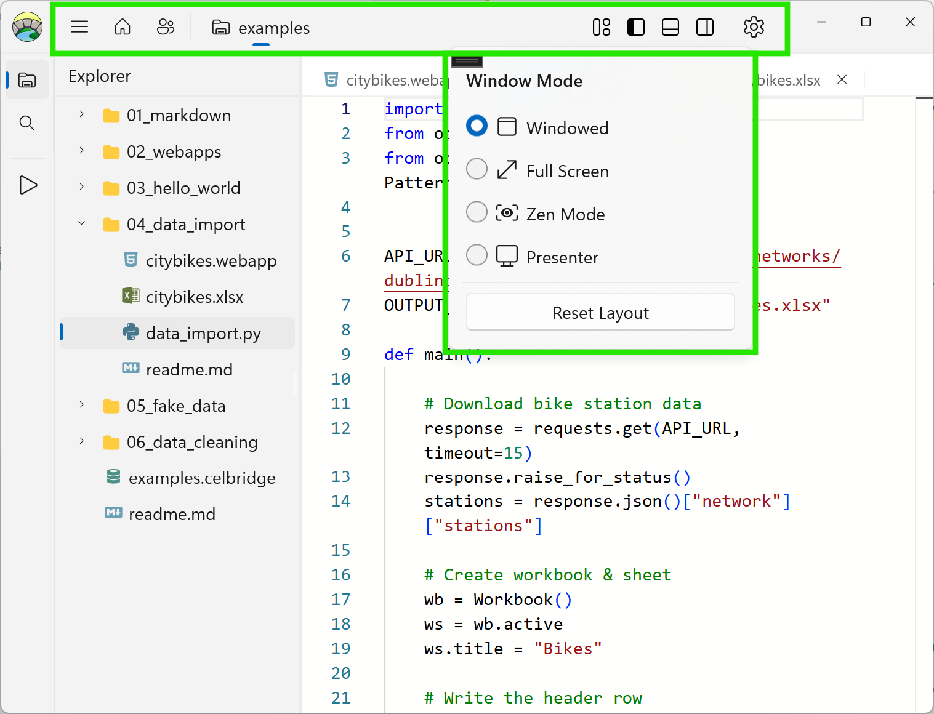Toggle the left panel visibility icon

click(x=635, y=26)
